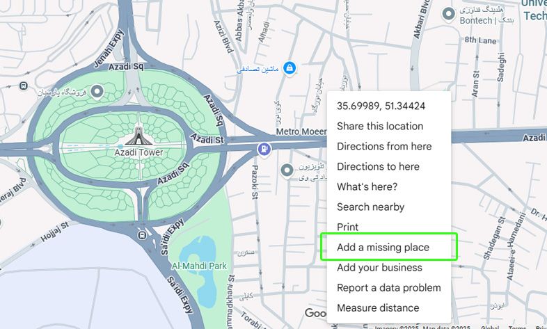Click the gas station marker on Azadi St
The width and height of the screenshot is (547, 329).
click(264, 150)
